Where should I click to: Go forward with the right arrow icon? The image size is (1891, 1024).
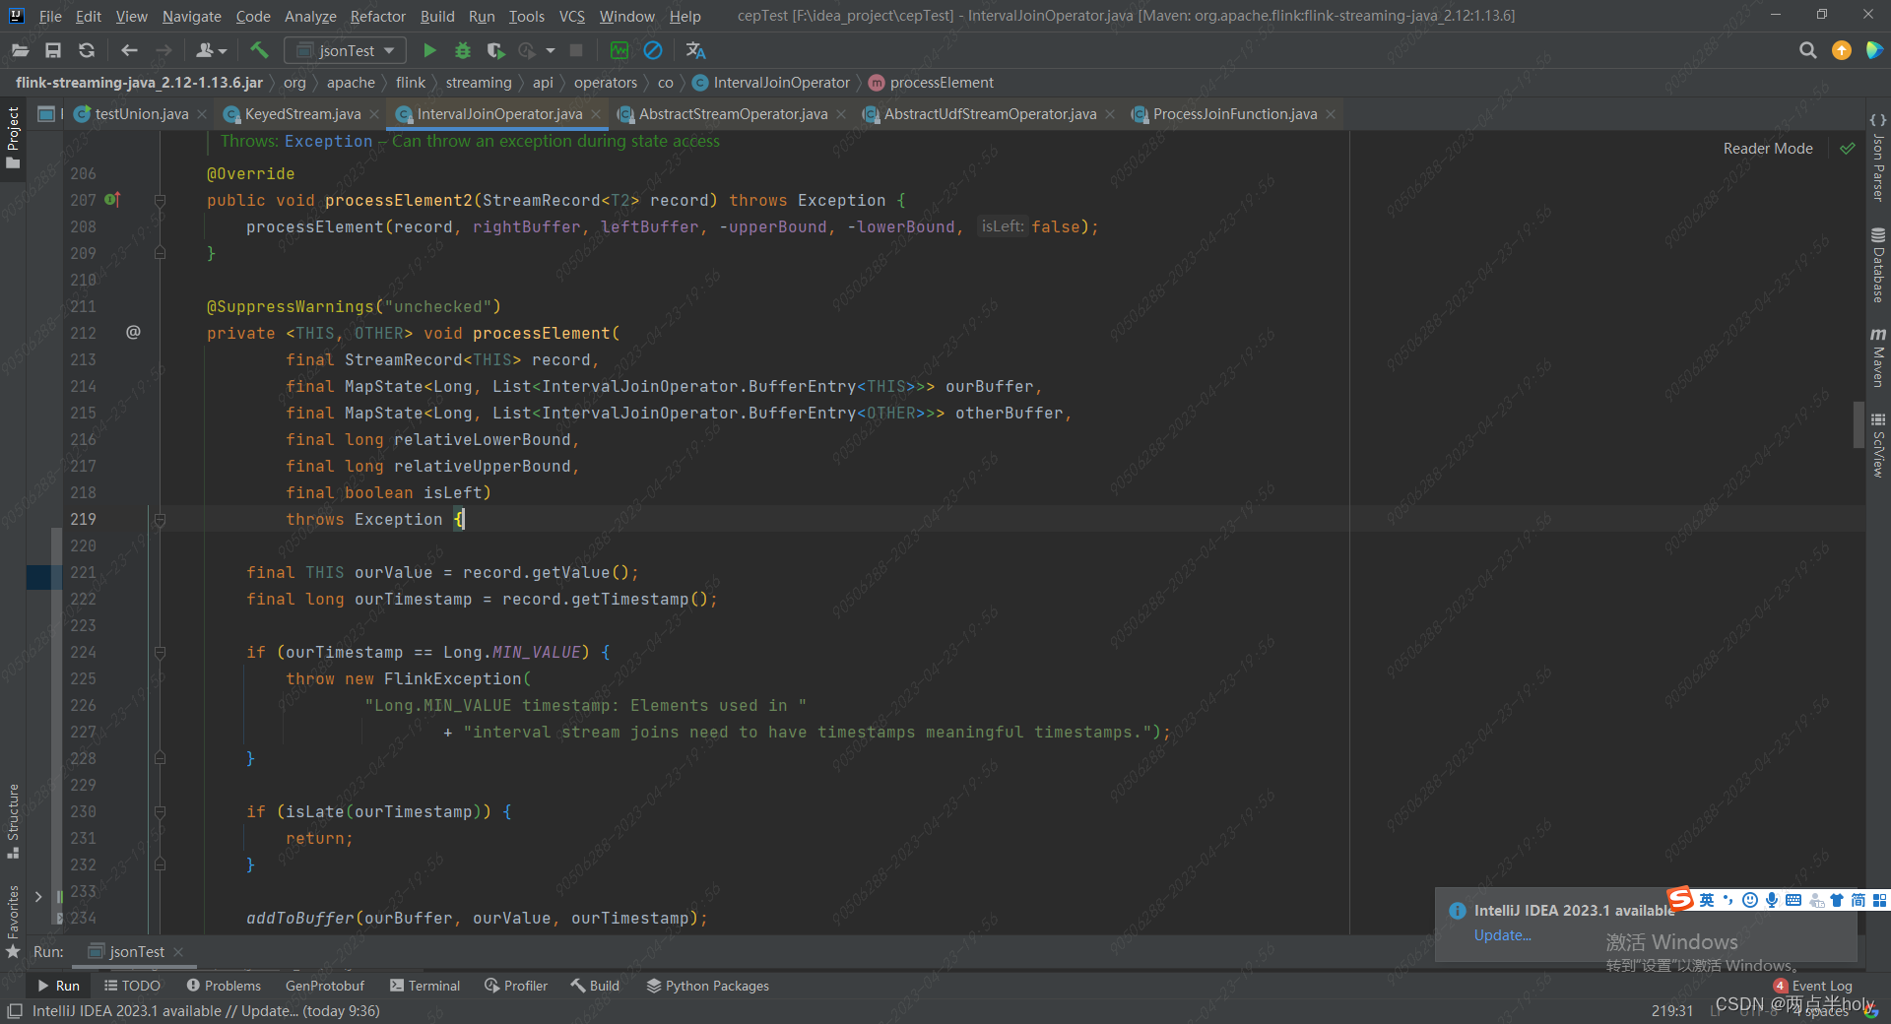coord(163,50)
